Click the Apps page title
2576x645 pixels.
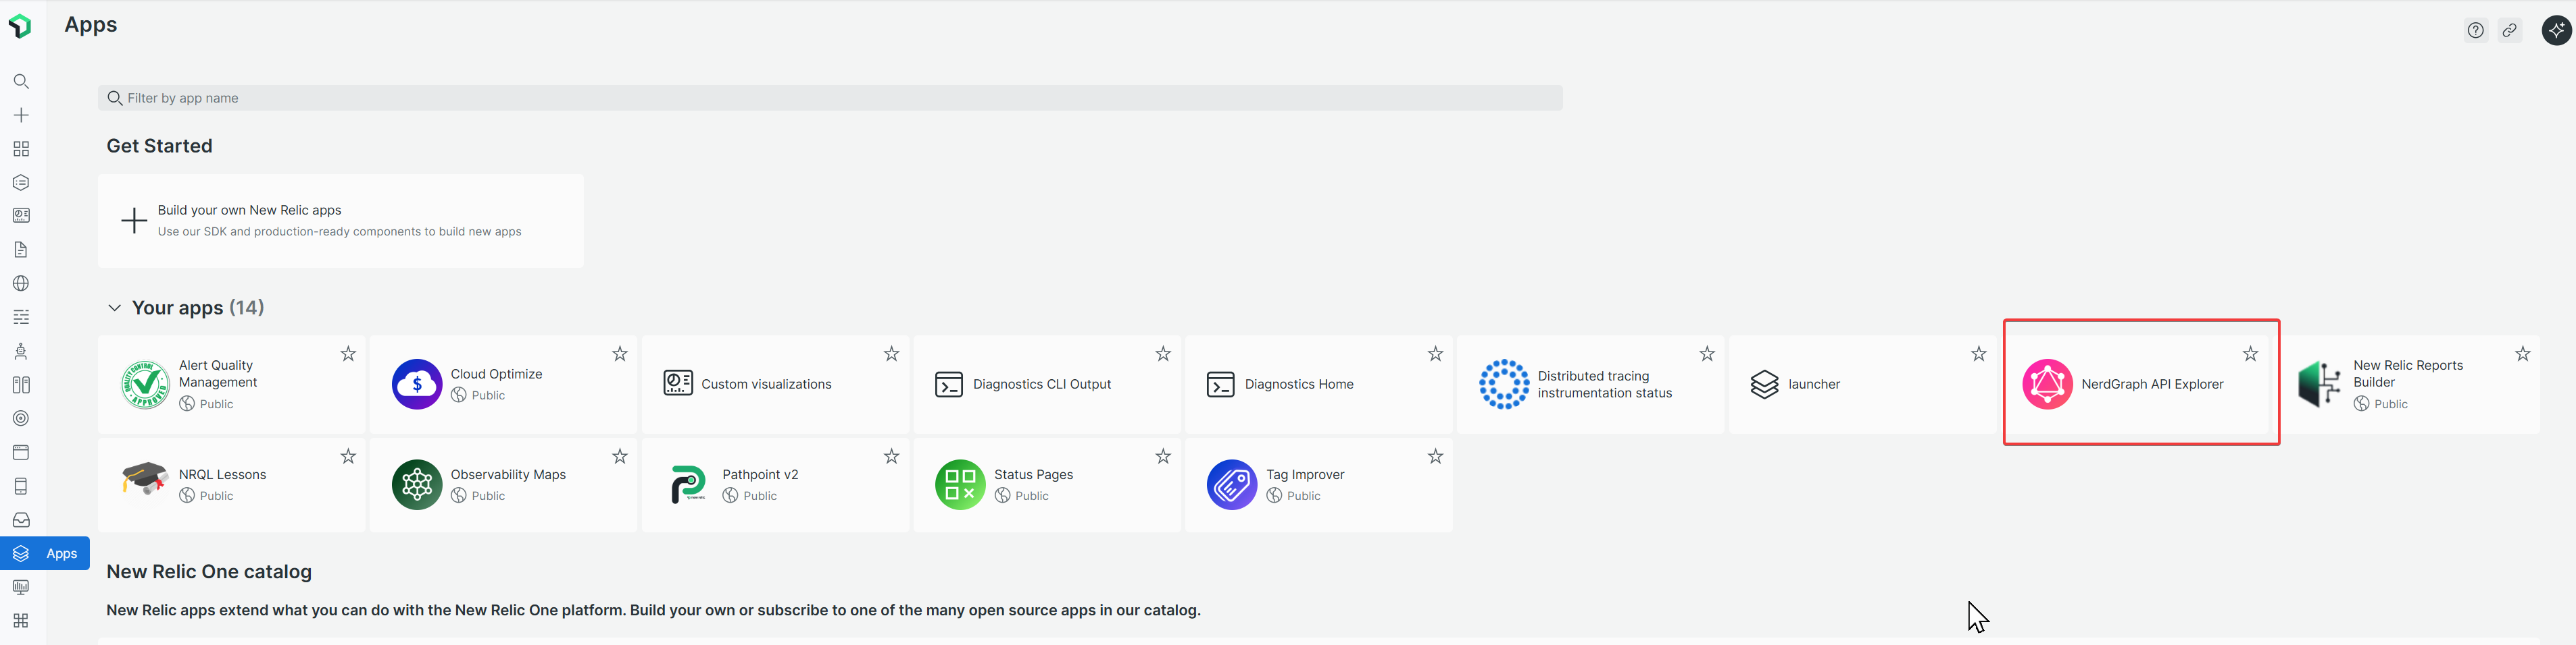[91, 25]
